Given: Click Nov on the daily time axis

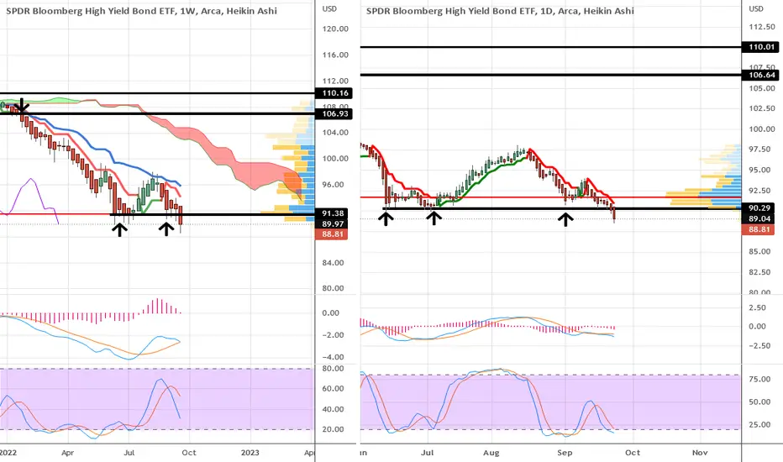Looking at the screenshot, I should coord(700,453).
